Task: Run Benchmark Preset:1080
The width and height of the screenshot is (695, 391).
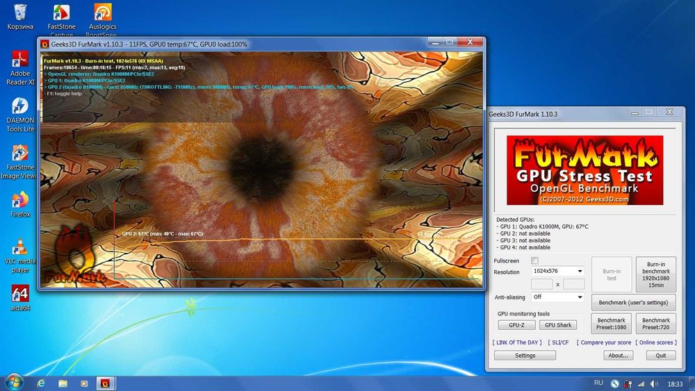Action: point(611,324)
